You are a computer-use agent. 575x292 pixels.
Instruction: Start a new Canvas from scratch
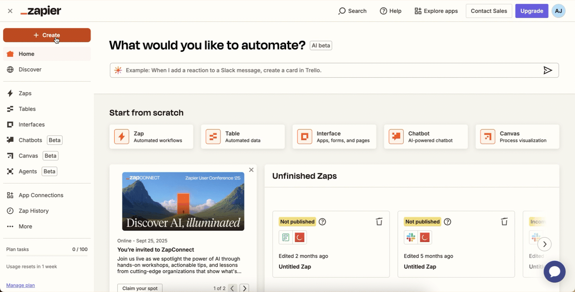click(517, 137)
